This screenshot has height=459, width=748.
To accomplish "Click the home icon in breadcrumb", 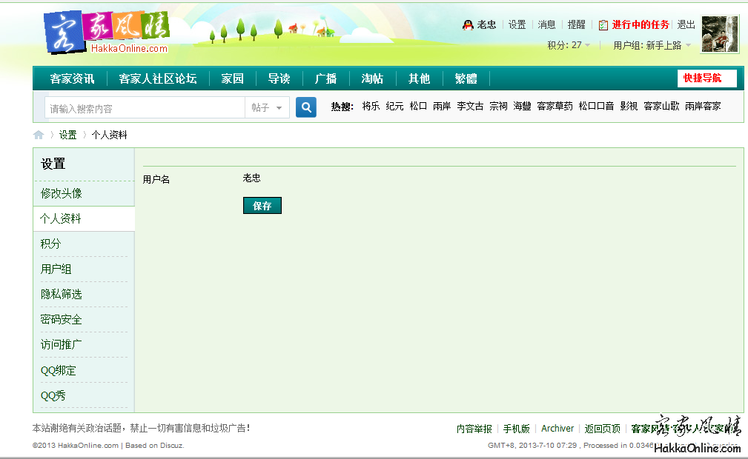I will tap(39, 135).
